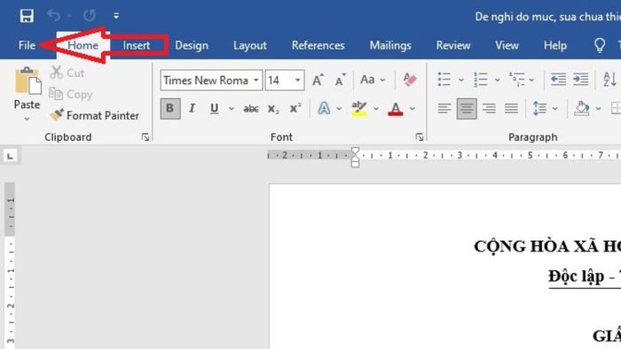The height and width of the screenshot is (349, 621).
Task: Toggle Center paragraph alignment
Action: click(x=467, y=108)
